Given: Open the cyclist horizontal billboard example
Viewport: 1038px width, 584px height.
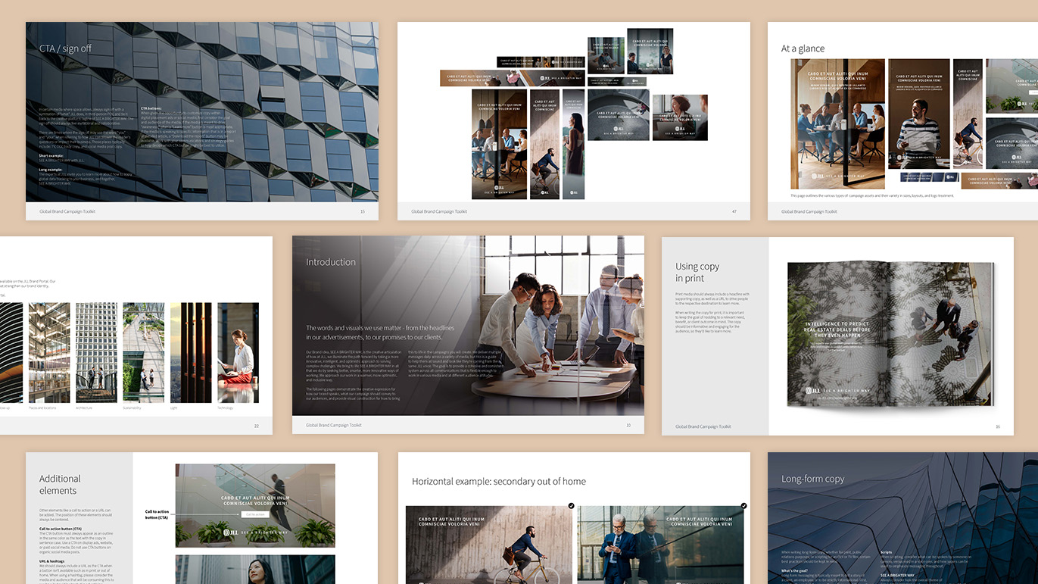Looking at the screenshot, I should click(x=488, y=545).
